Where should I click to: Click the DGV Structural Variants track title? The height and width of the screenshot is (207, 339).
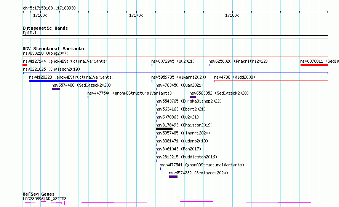coord(53,49)
